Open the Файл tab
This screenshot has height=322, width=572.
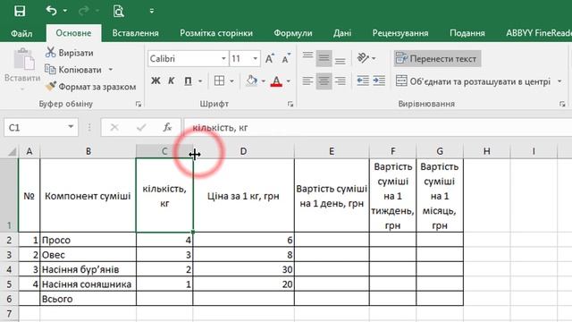tap(21, 33)
